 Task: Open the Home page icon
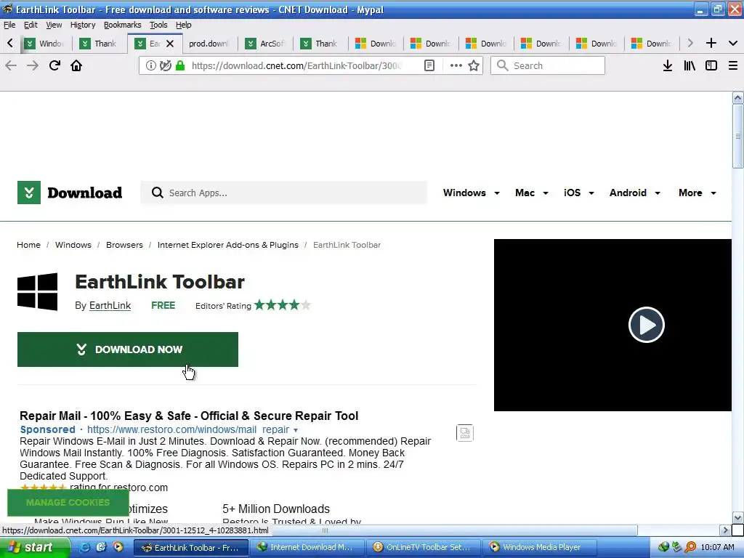[76, 65]
